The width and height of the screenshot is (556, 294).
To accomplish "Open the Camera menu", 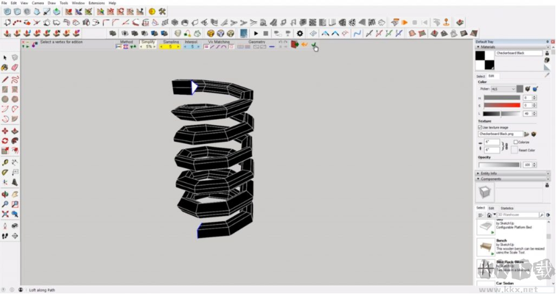I will pyautogui.click(x=38, y=3).
